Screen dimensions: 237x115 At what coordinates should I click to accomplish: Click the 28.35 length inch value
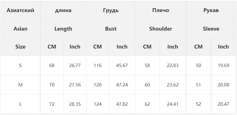pos(75,104)
